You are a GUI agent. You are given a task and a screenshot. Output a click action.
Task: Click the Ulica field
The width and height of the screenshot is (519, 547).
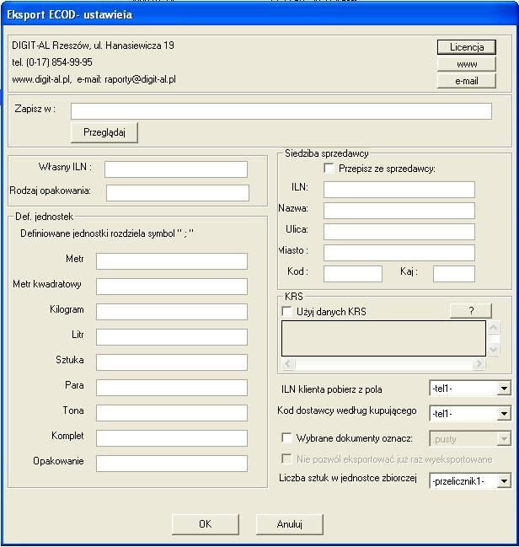(x=399, y=232)
